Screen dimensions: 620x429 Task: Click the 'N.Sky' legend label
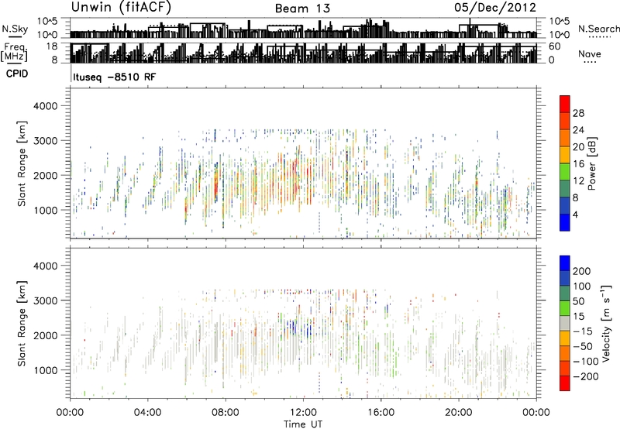click(x=15, y=29)
